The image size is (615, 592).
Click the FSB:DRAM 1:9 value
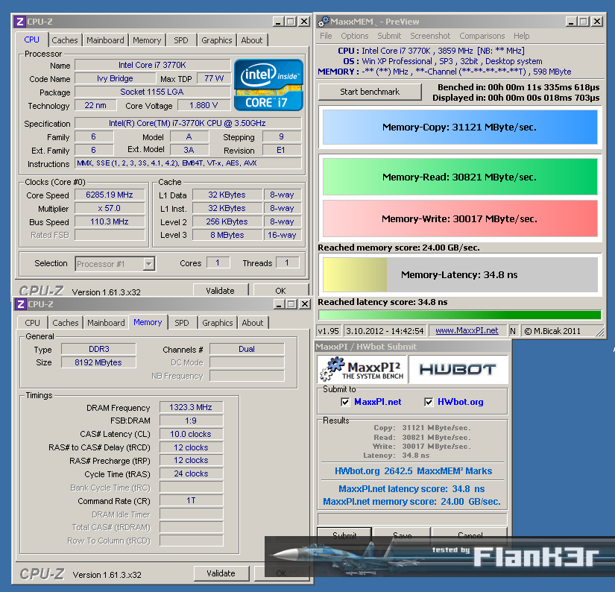coord(191,421)
